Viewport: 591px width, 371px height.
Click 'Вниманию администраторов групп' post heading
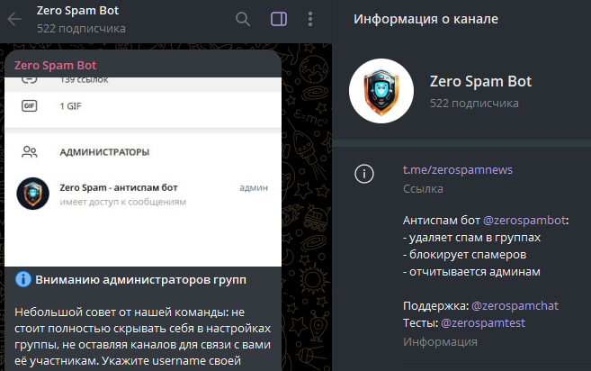click(x=140, y=280)
